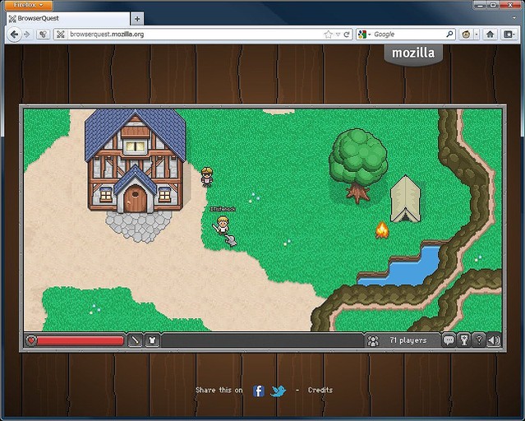Open the address history dropdown arrow
The width and height of the screenshot is (525, 421).
point(338,35)
